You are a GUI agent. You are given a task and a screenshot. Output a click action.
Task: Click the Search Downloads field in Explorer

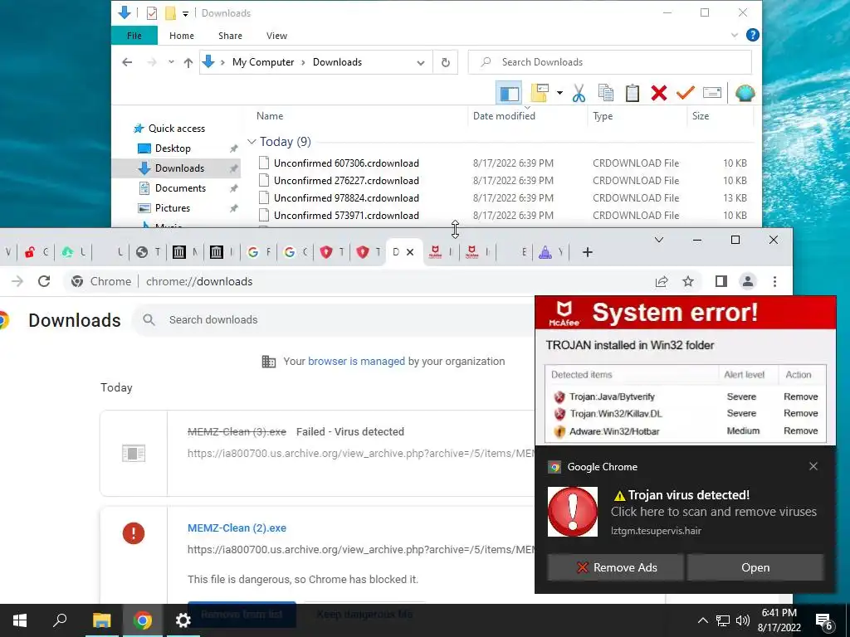(609, 62)
